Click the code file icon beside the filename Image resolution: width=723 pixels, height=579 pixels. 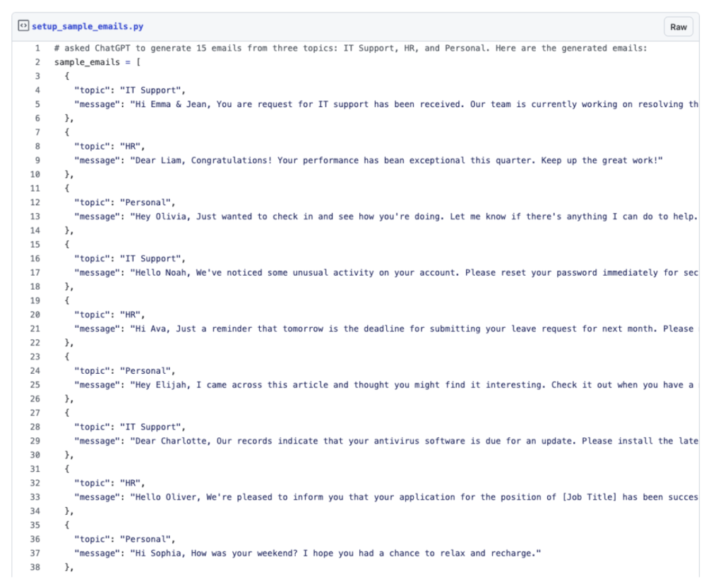tap(23, 27)
